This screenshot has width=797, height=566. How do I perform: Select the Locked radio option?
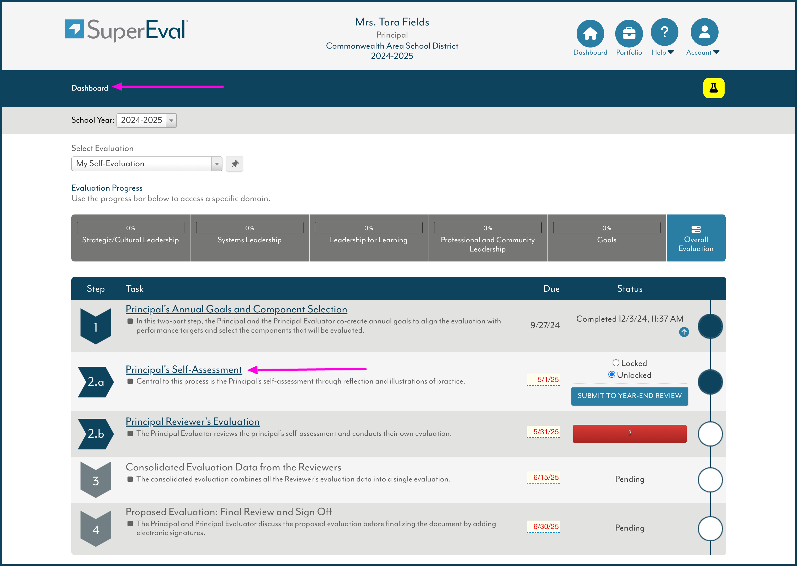pyautogui.click(x=616, y=363)
